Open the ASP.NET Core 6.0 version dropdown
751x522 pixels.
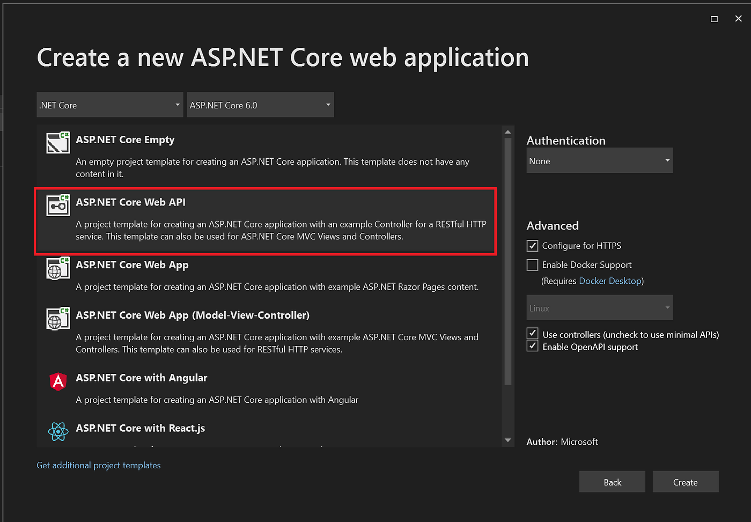[260, 105]
